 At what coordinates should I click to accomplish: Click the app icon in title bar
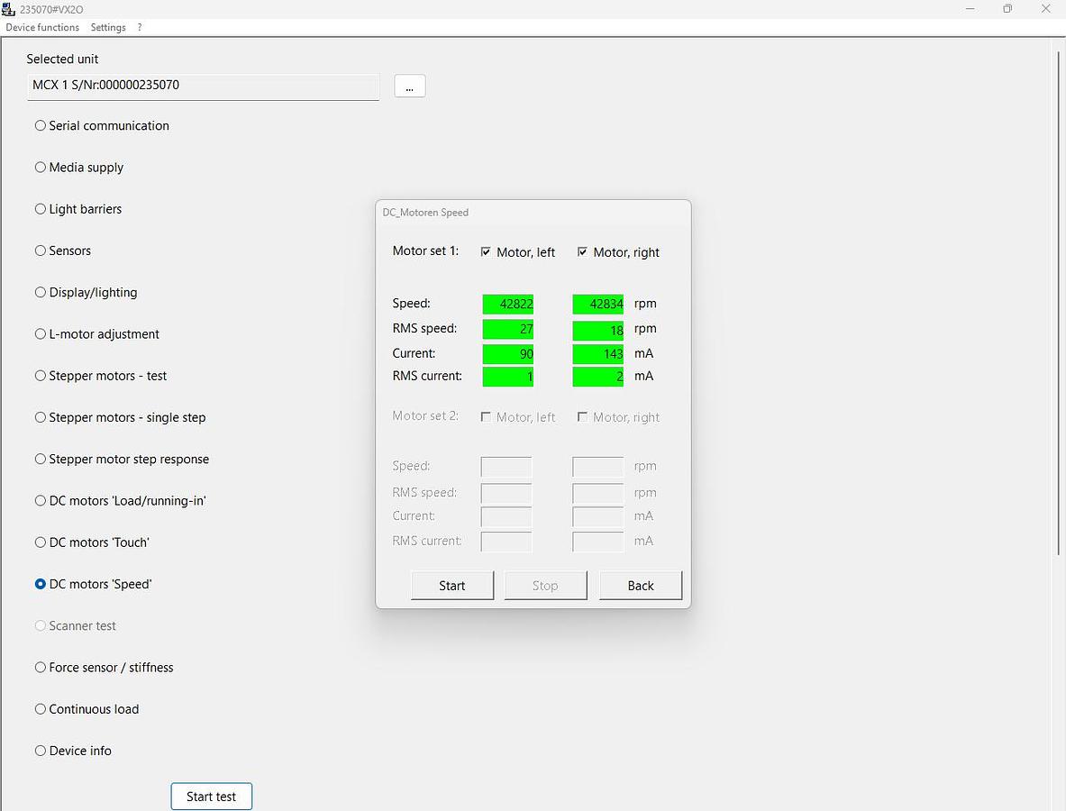coord(9,9)
